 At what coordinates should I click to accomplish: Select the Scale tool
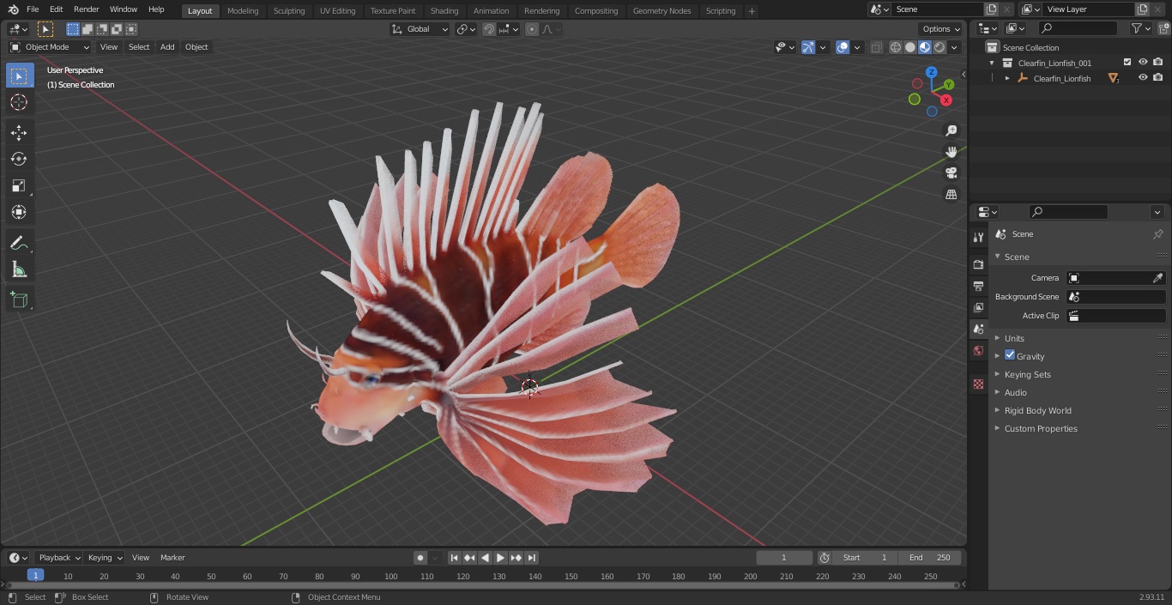tap(19, 185)
